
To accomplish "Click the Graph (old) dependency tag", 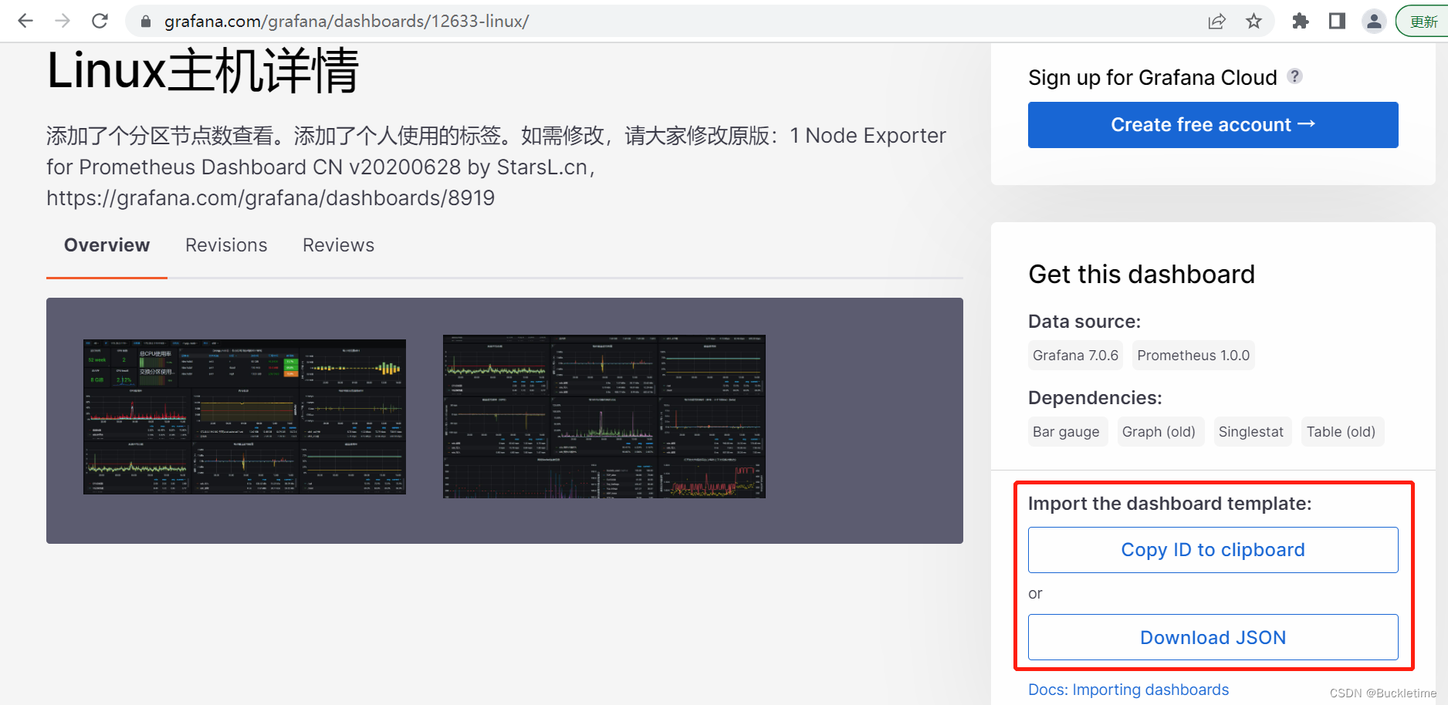I will click(x=1159, y=432).
